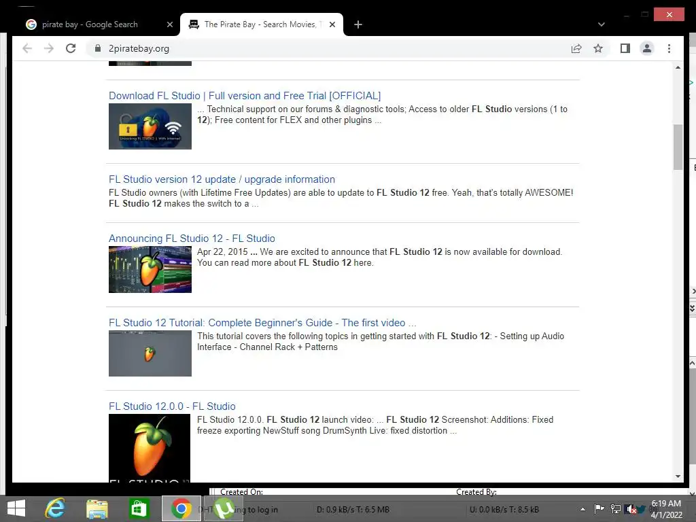Select The Pirate Bay tab
The height and width of the screenshot is (522, 696).
[261, 24]
